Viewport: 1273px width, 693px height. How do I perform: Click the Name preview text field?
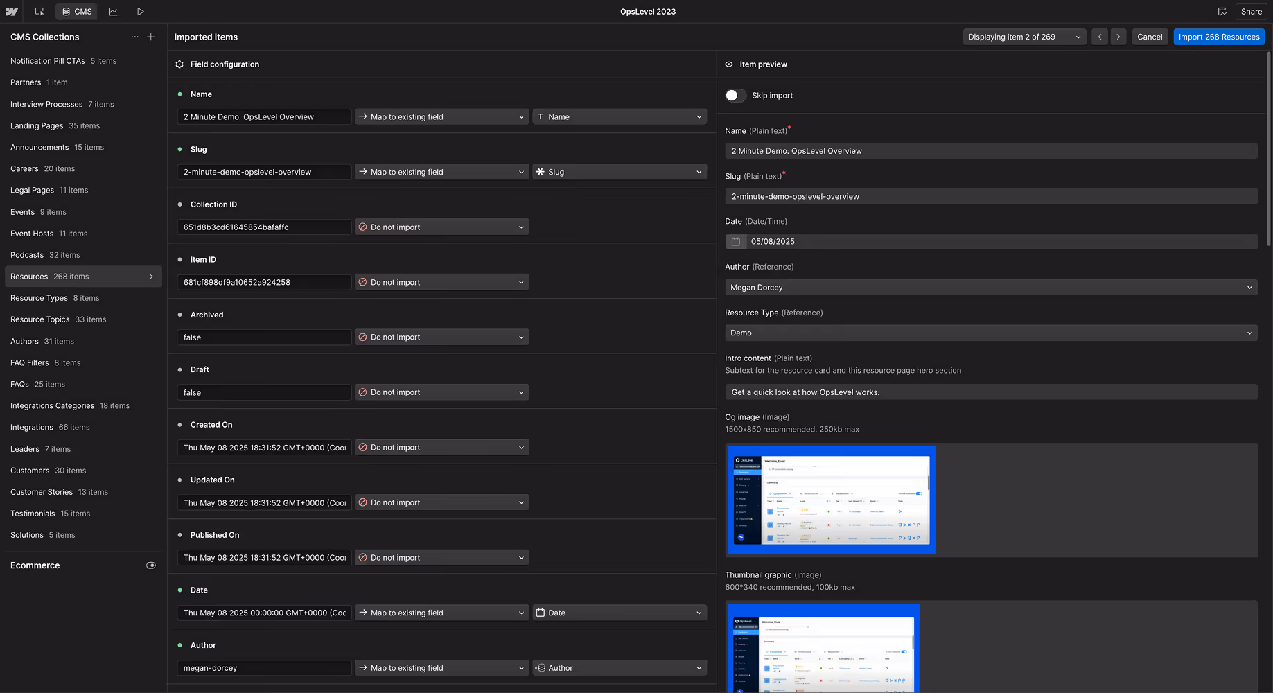(x=991, y=150)
